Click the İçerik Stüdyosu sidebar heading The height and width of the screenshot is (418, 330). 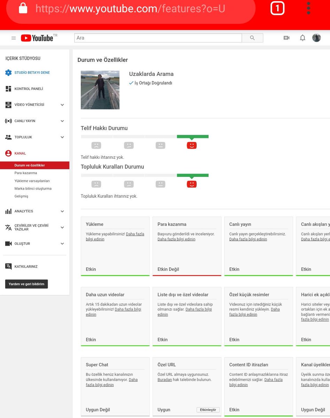point(23,59)
